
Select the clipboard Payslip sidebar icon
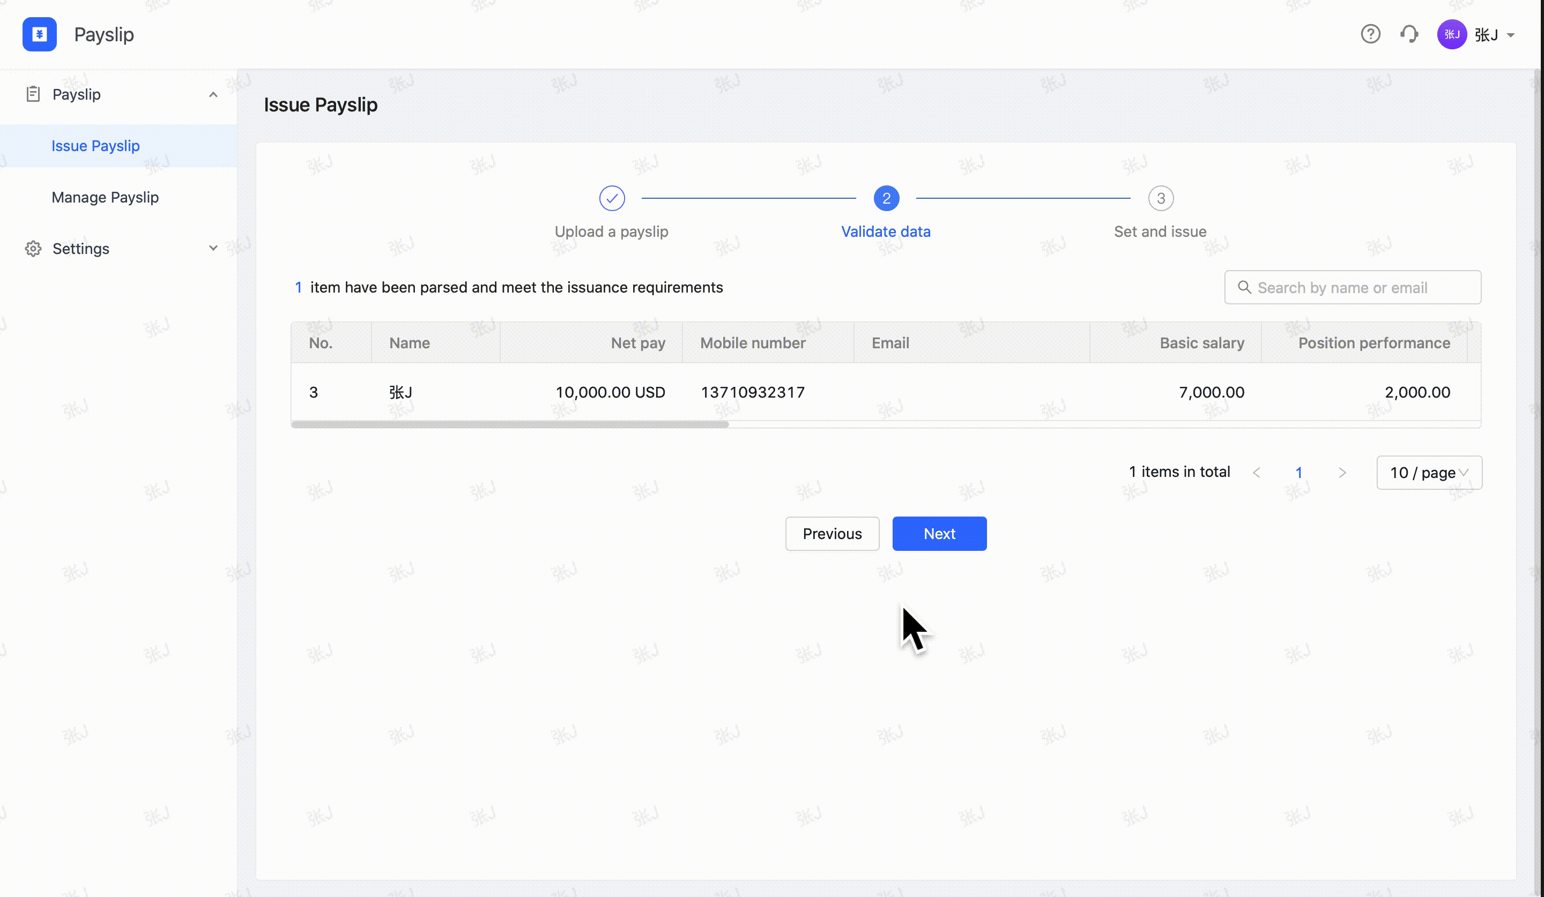(x=33, y=94)
